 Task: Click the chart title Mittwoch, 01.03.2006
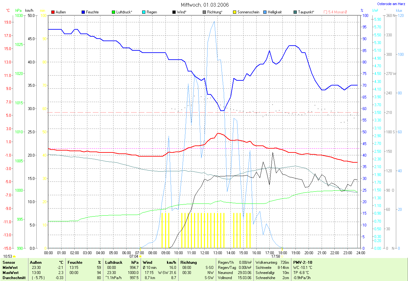click(x=205, y=5)
